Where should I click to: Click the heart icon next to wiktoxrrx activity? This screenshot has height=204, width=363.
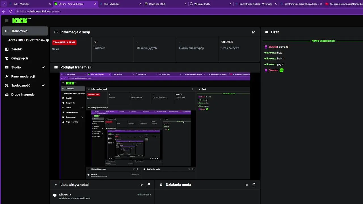point(55,195)
